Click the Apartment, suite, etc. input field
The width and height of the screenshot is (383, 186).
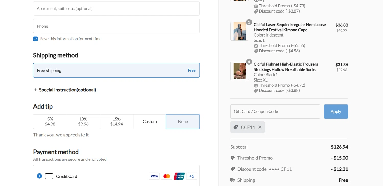(x=116, y=8)
